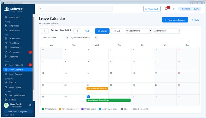Screen dimensions: 206x118
Task: Open the Corrections pencil icon
Action: coord(6,52)
